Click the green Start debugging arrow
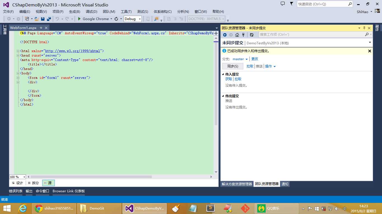The height and width of the screenshot is (214, 382). pyautogui.click(x=79, y=19)
